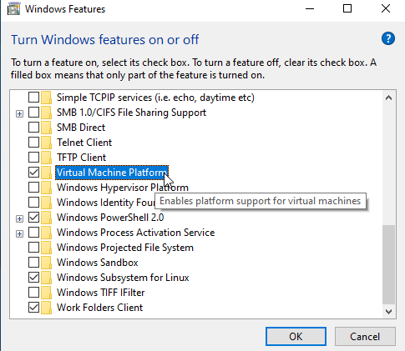Check the Windows TIFF IFilter box

tap(33, 293)
